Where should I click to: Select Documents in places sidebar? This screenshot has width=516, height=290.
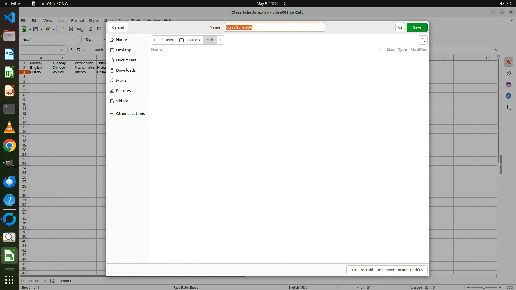pyautogui.click(x=126, y=60)
